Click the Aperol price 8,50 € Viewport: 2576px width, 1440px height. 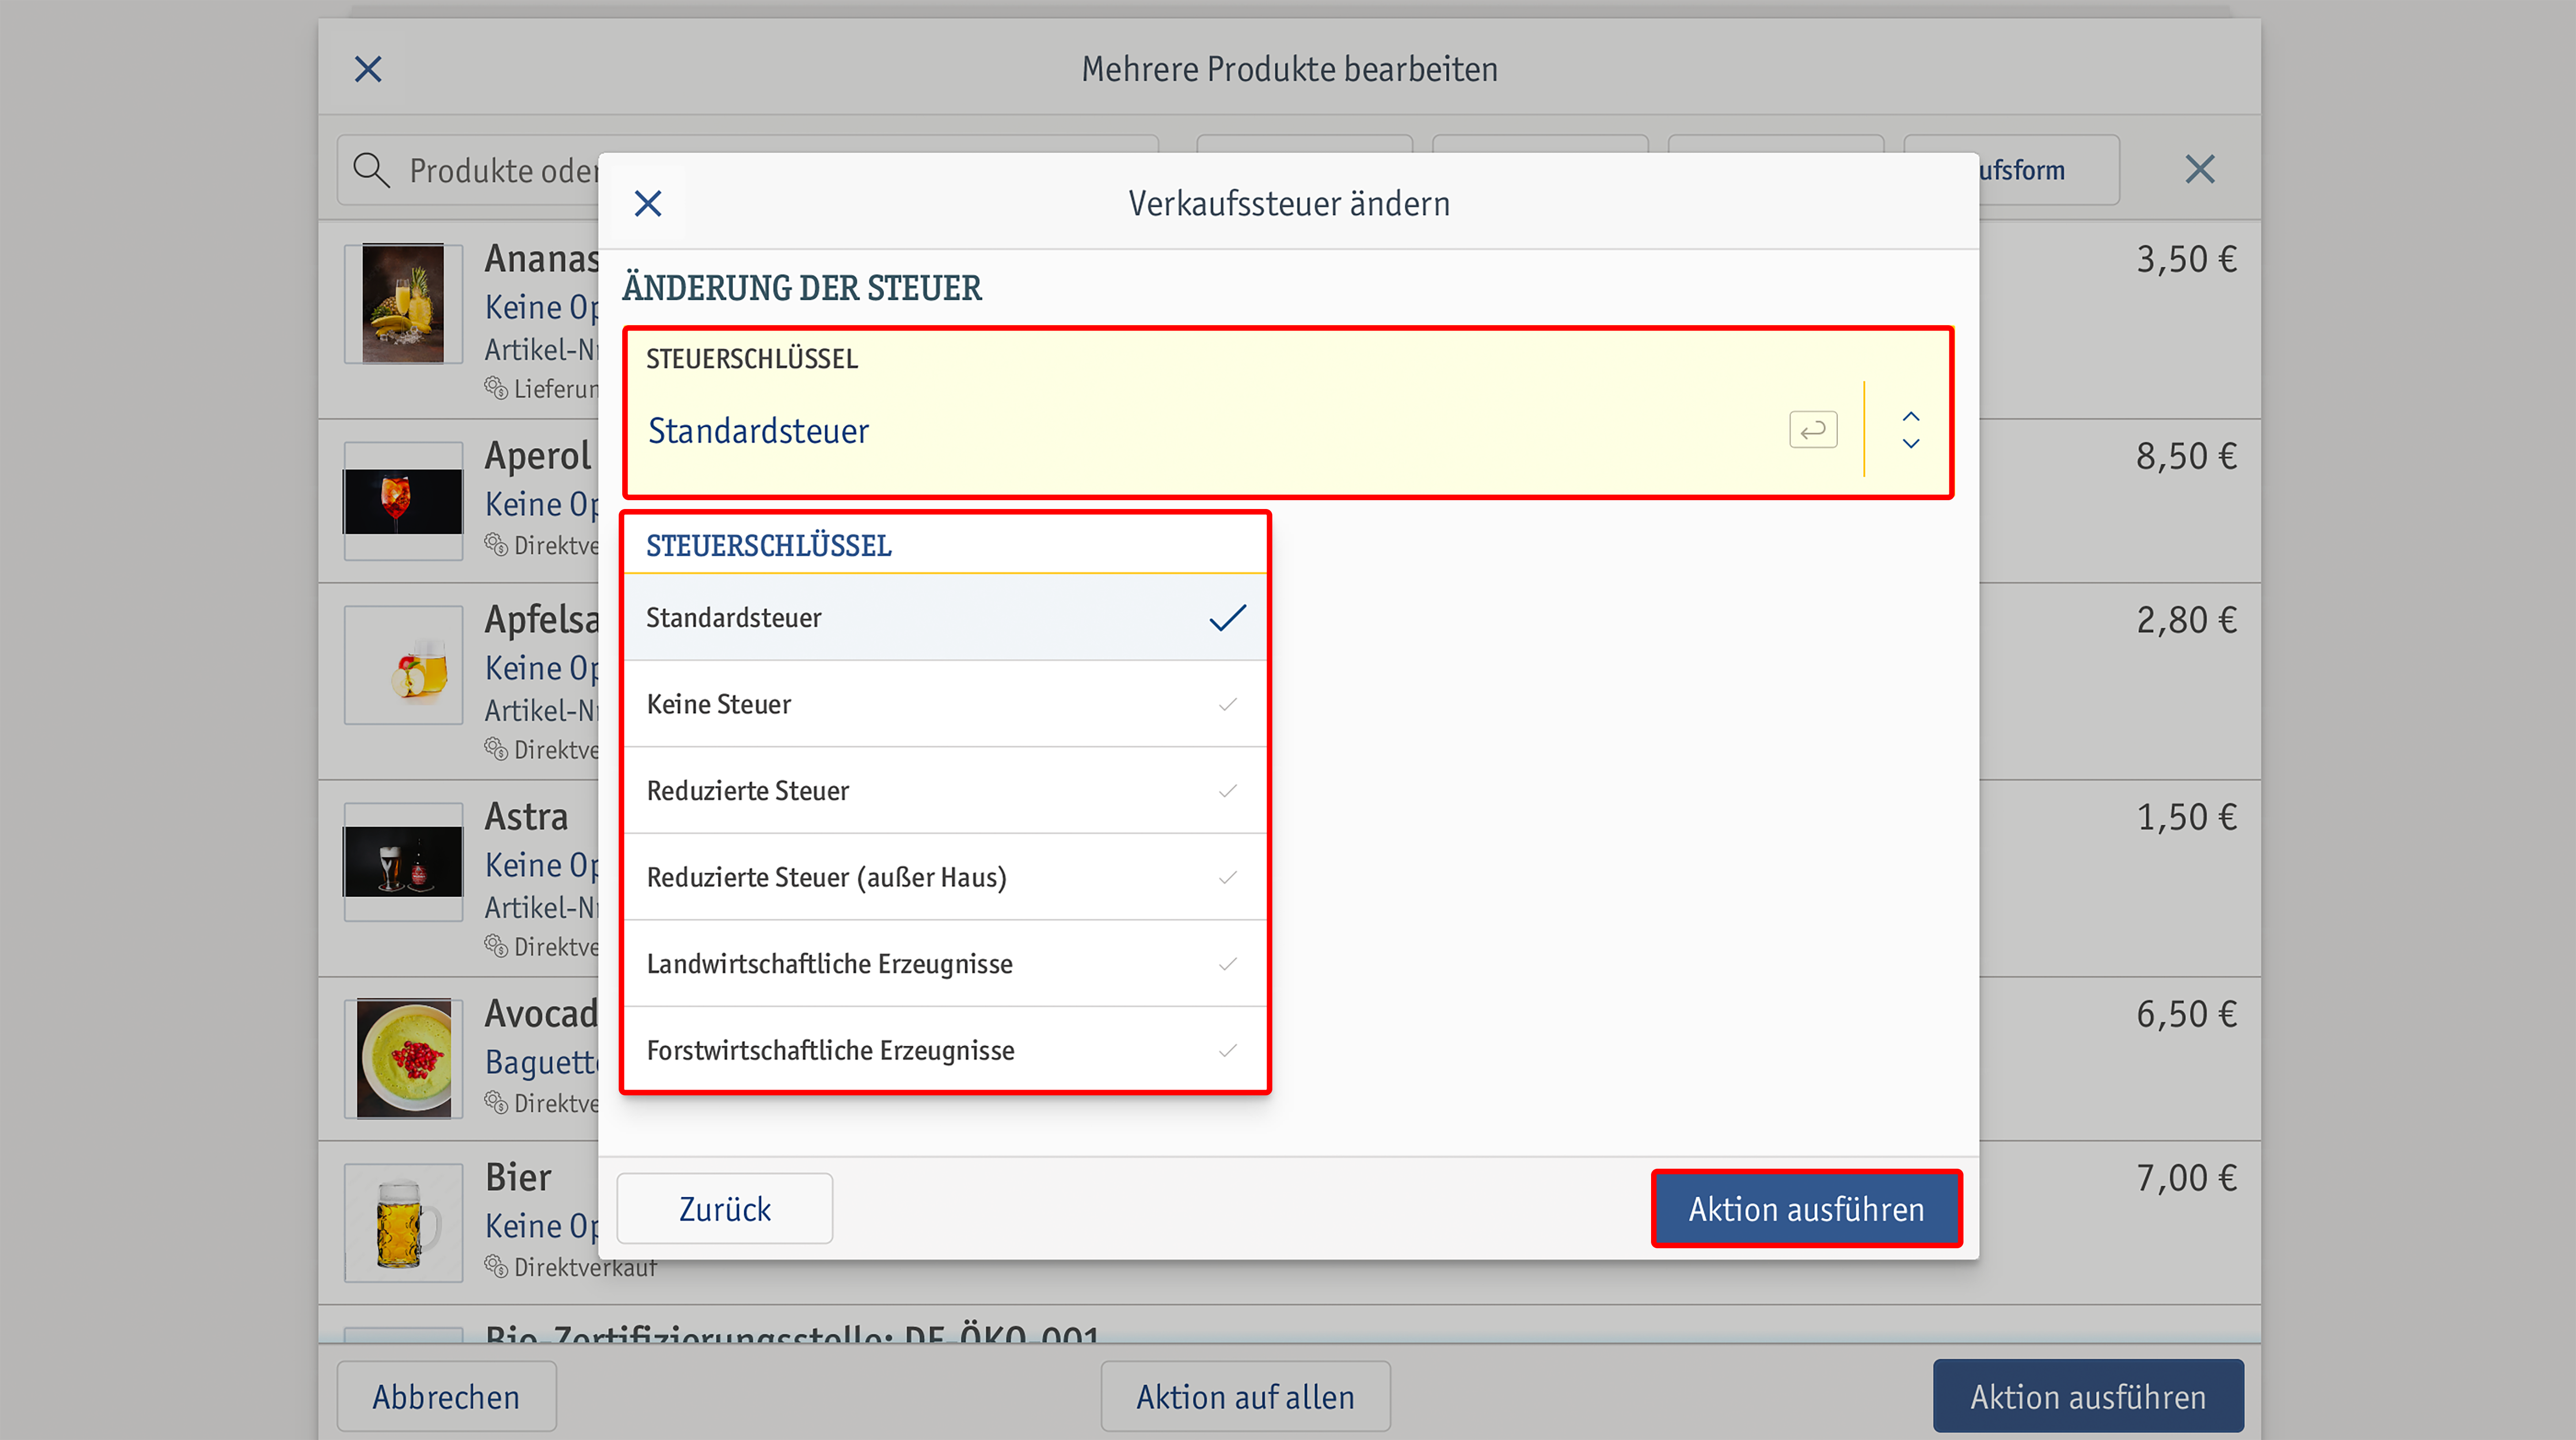[x=2186, y=457]
